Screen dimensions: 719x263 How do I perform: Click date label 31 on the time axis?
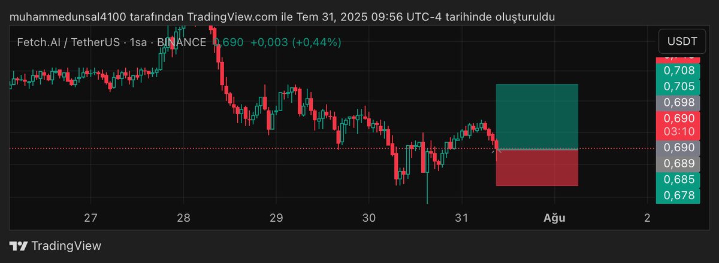pos(461,218)
